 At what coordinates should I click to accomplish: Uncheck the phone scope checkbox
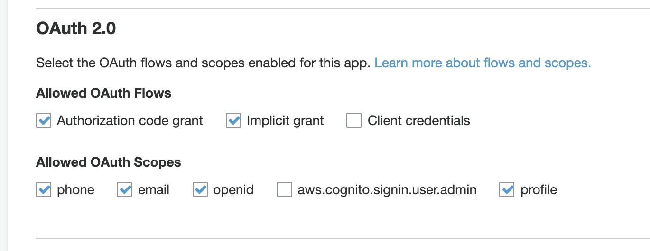click(x=44, y=190)
